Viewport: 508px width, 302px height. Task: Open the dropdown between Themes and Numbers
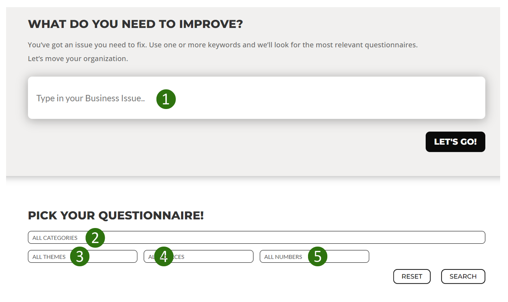[x=199, y=256]
